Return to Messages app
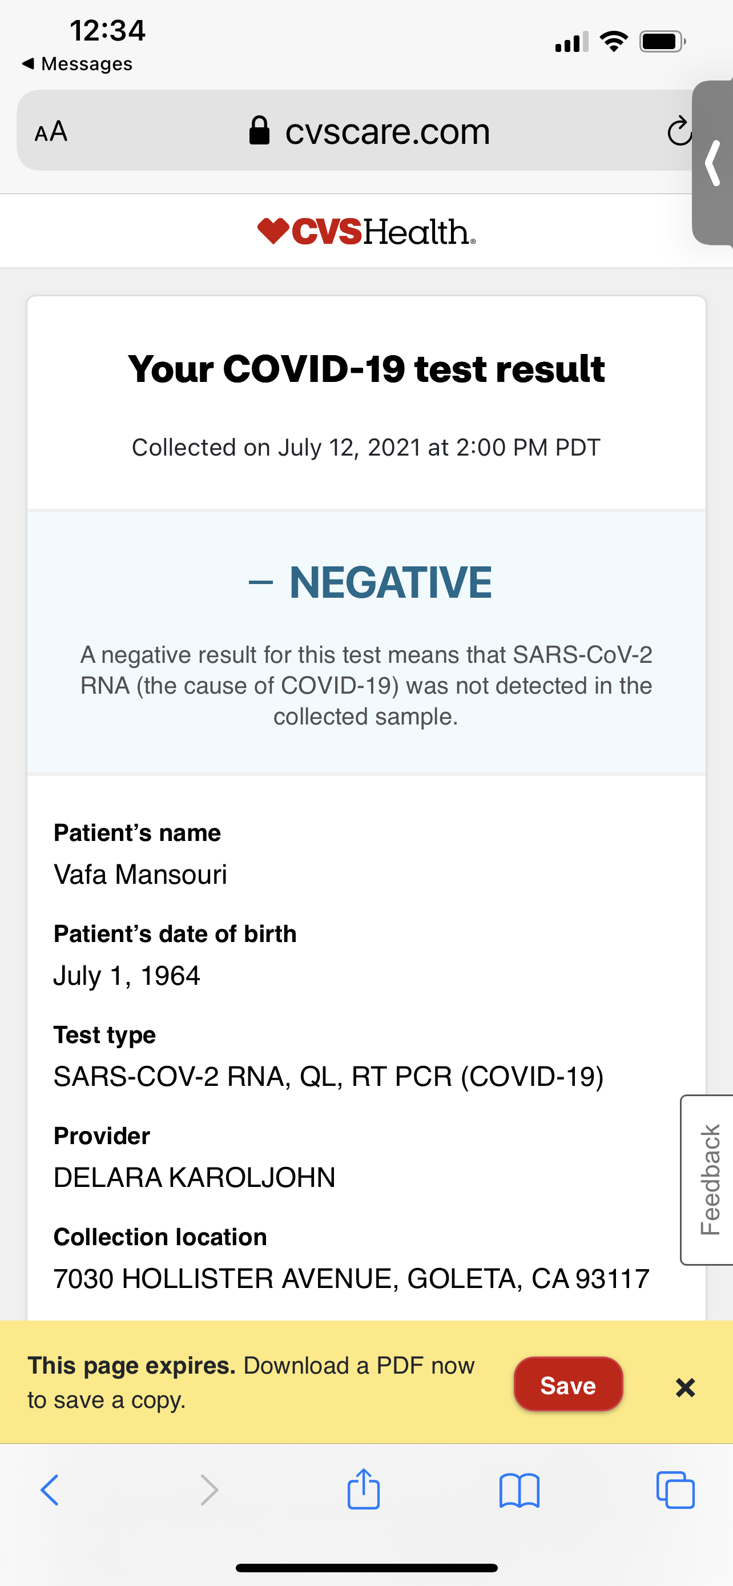 (x=78, y=64)
